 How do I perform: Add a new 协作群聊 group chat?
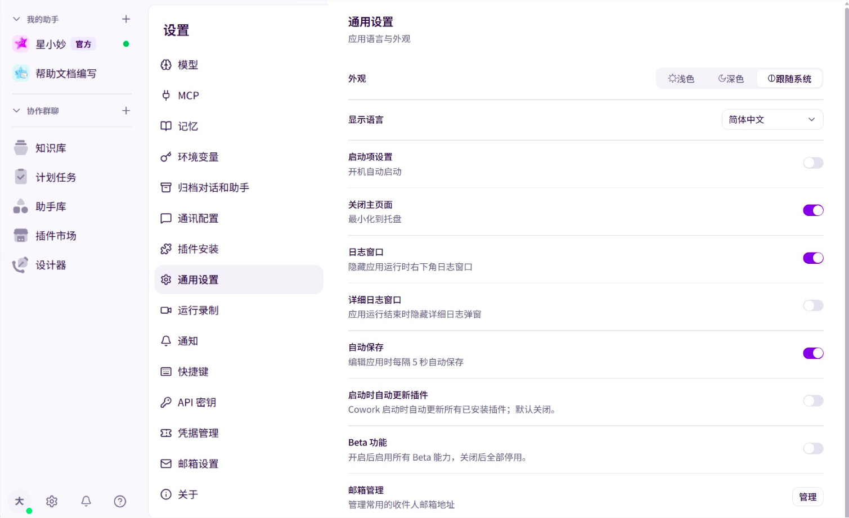click(x=126, y=111)
